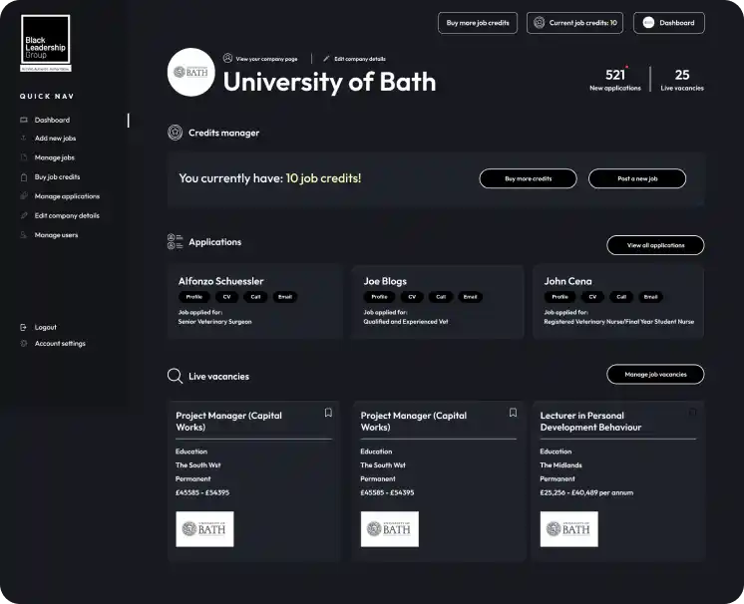The height and width of the screenshot is (604, 744).
Task: Click Edit company details link near title
Action: (x=360, y=59)
